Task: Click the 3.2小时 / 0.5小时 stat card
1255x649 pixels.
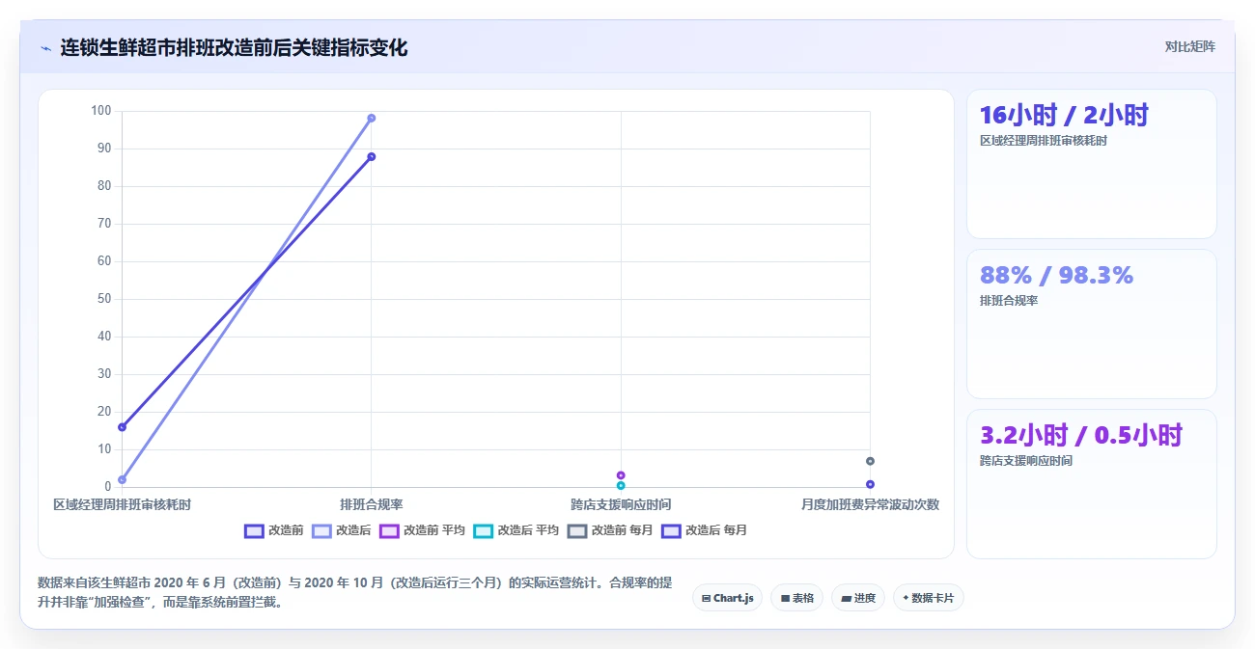Action: pos(1091,484)
